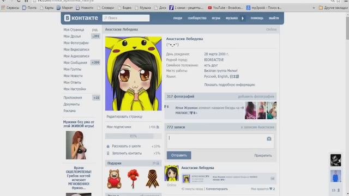Open Приложения in sidebar
Viewport: 349px width, 196px height.
pyautogui.click(x=73, y=98)
